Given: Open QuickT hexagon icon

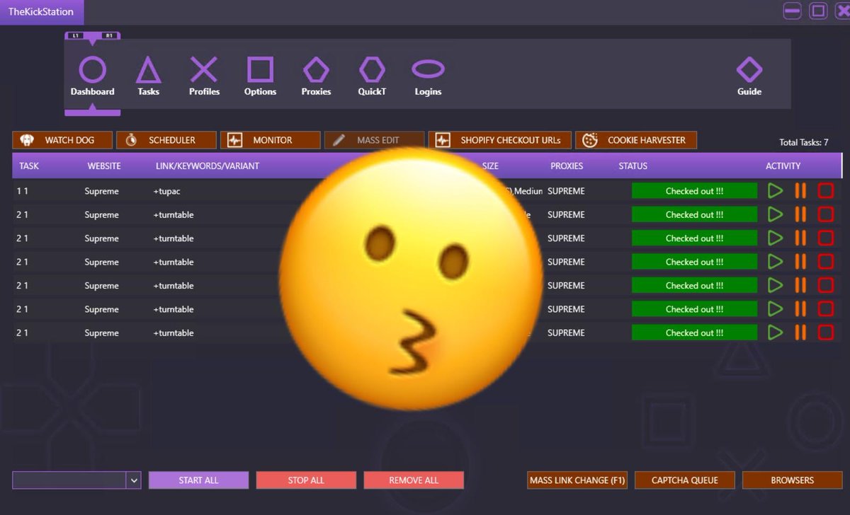Looking at the screenshot, I should (x=372, y=70).
